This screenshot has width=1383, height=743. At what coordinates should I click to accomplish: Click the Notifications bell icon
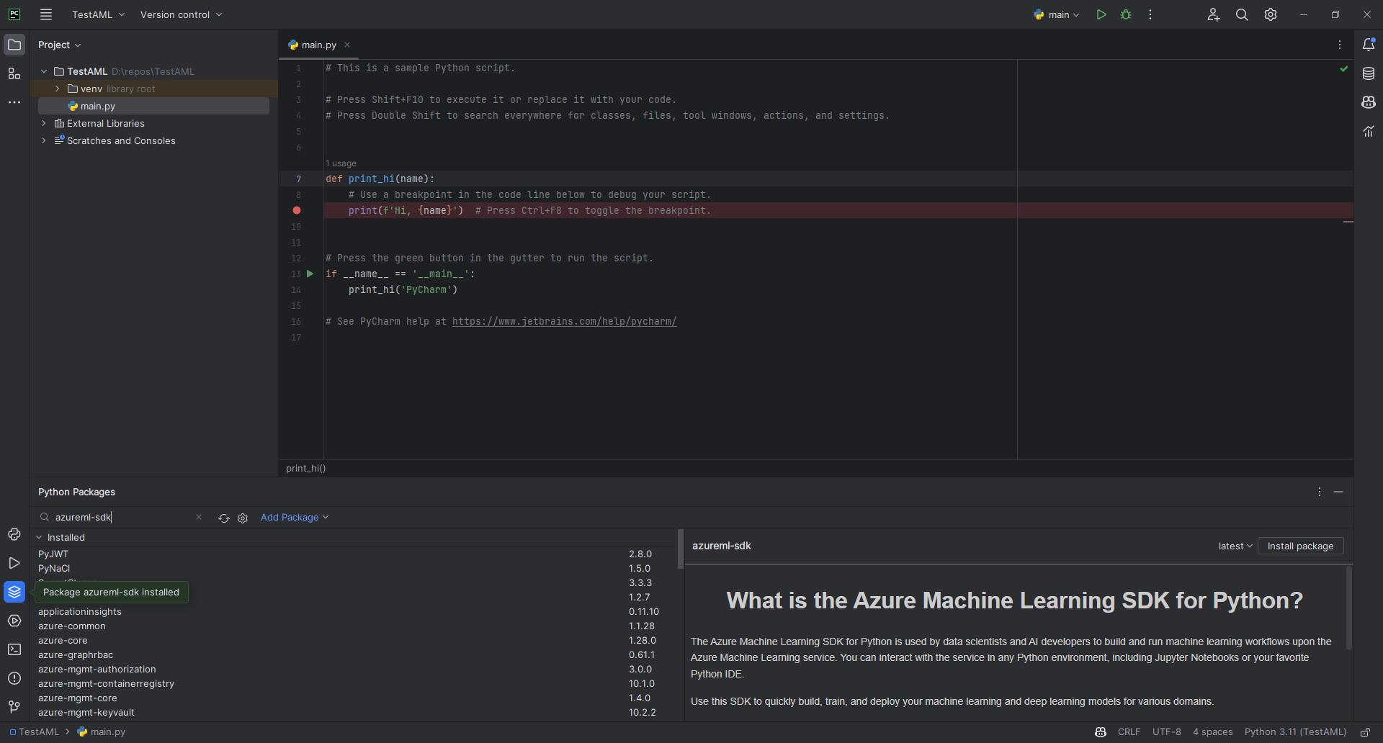click(x=1369, y=45)
